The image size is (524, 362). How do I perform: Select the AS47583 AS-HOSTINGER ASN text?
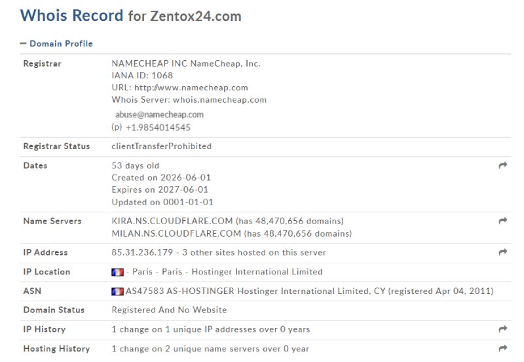pos(179,291)
